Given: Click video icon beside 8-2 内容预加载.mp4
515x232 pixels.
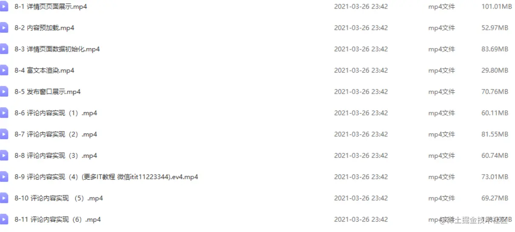Looking at the screenshot, I should coord(4,28).
